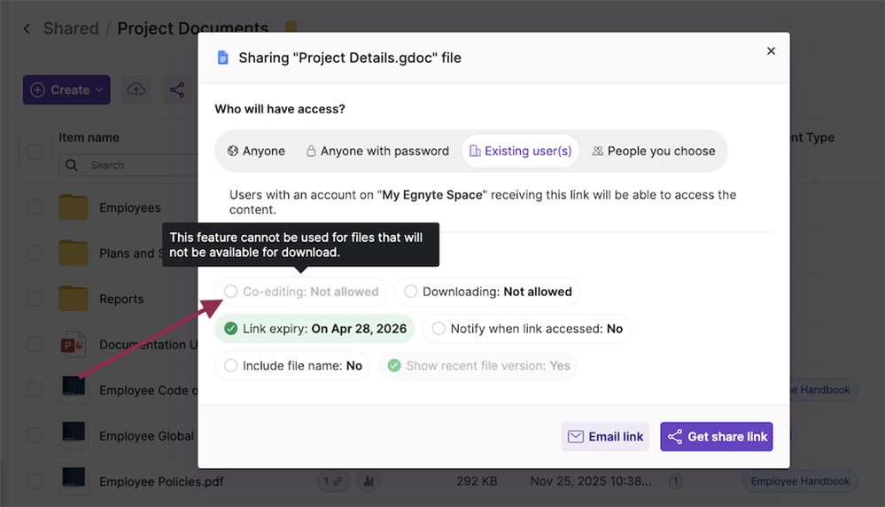The height and width of the screenshot is (507, 885).
Task: Switch to People you choose
Action: point(654,151)
